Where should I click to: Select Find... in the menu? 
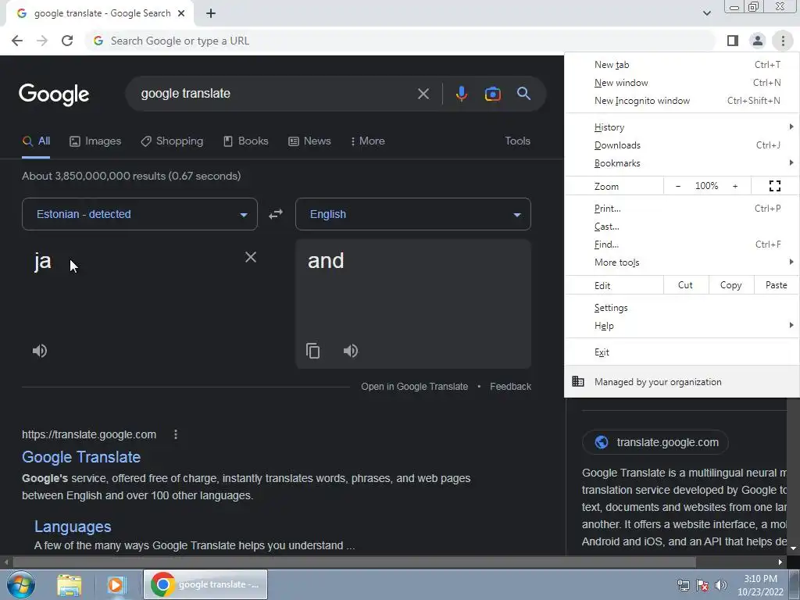pos(681,245)
